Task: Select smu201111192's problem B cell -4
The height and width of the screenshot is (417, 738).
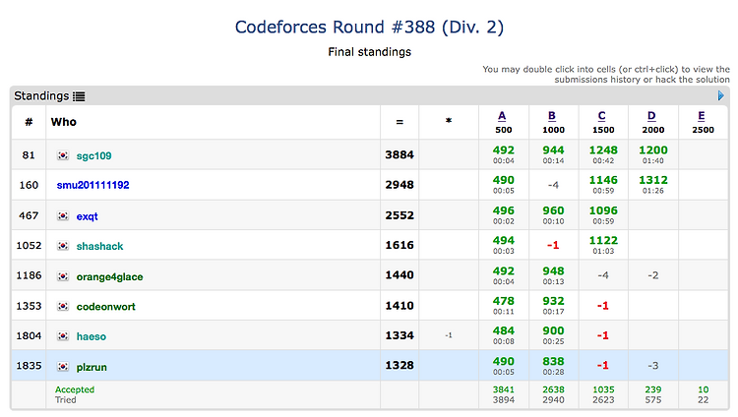Action: 553,185
